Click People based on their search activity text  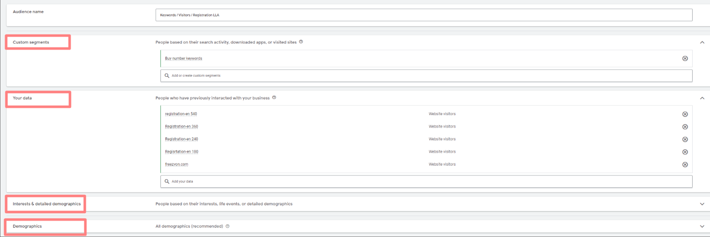click(226, 42)
